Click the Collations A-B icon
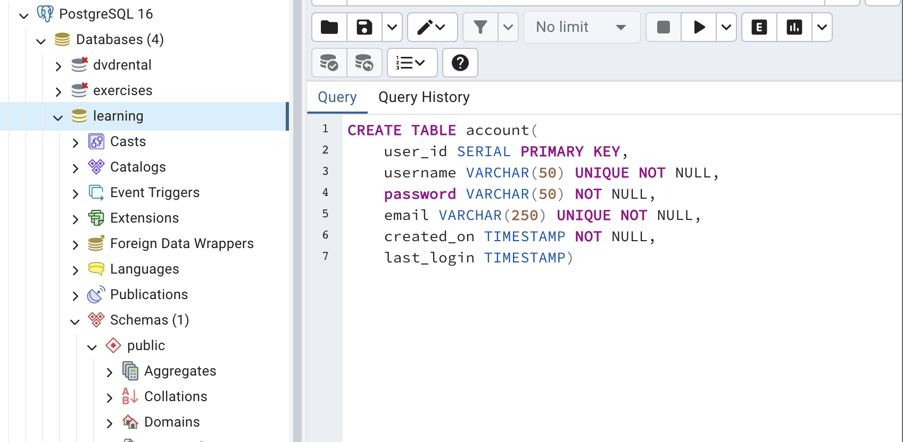Image resolution: width=903 pixels, height=442 pixels. pyautogui.click(x=130, y=396)
